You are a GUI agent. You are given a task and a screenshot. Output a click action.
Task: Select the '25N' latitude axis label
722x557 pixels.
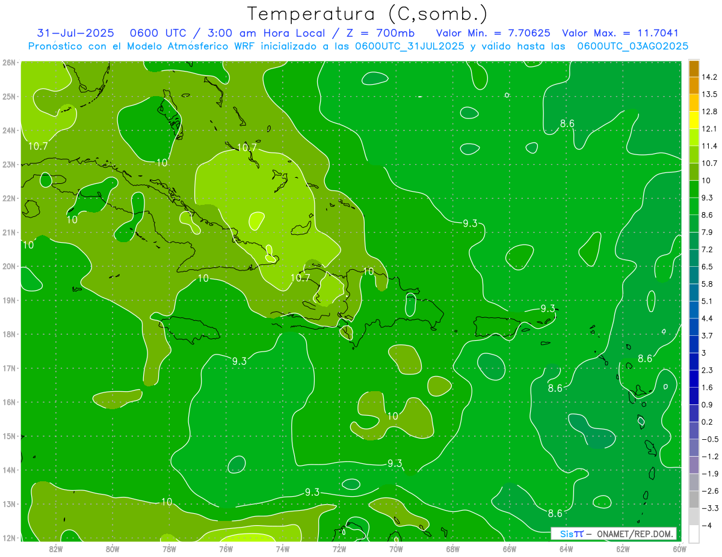click(x=9, y=96)
